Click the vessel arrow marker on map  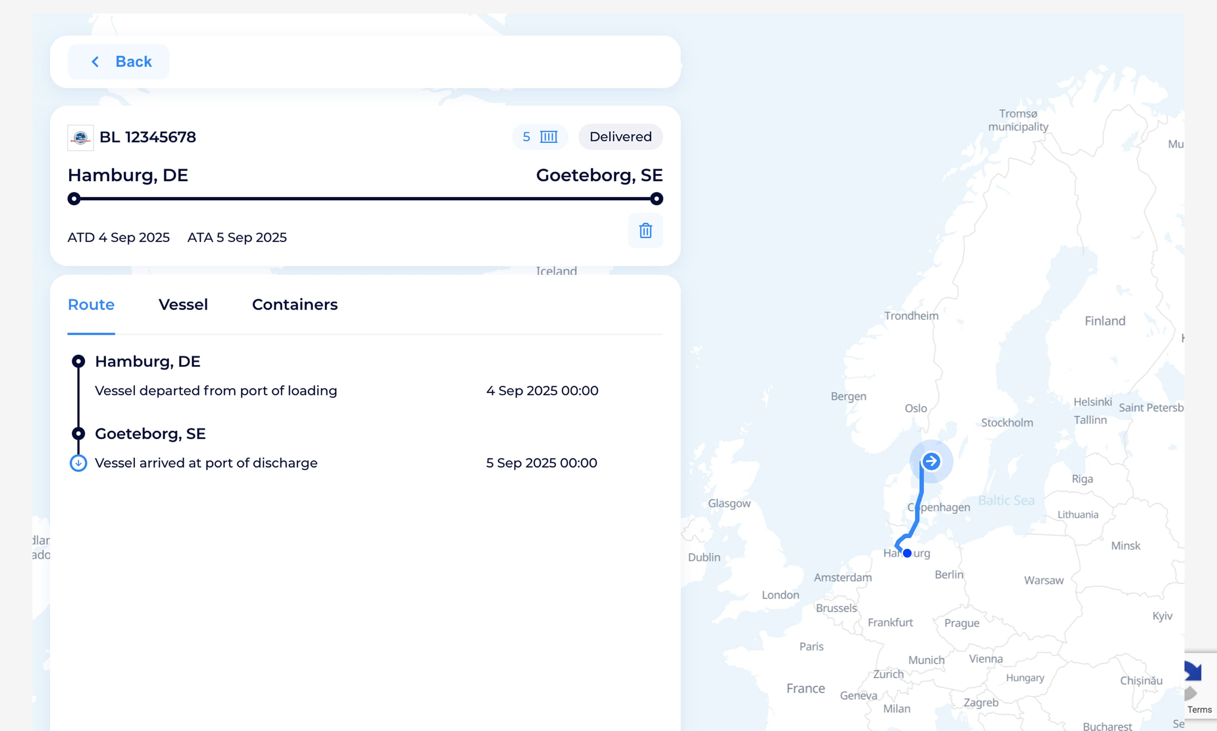(931, 461)
